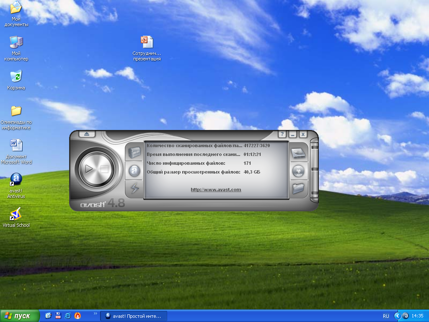Screen dimensions: 429x322
Task: Click the avast! 'a' tray icon
Action: (406, 316)
